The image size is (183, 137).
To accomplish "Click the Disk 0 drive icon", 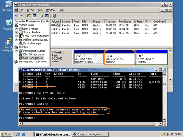I will click(54, 52).
